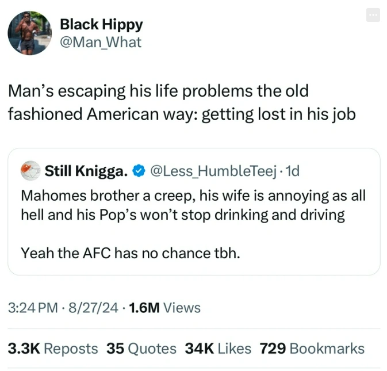Screen dimensions: 387x371
Task: Open the Black Hippy display name
Action: click(x=101, y=25)
